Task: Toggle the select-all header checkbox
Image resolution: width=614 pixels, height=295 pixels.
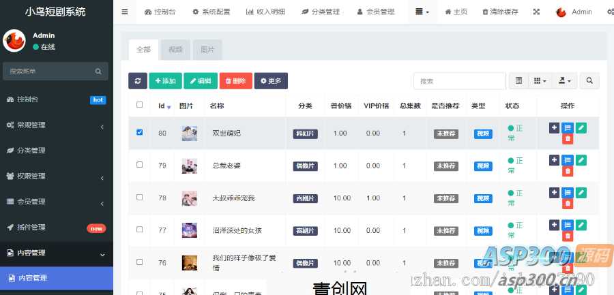Action: [x=139, y=105]
